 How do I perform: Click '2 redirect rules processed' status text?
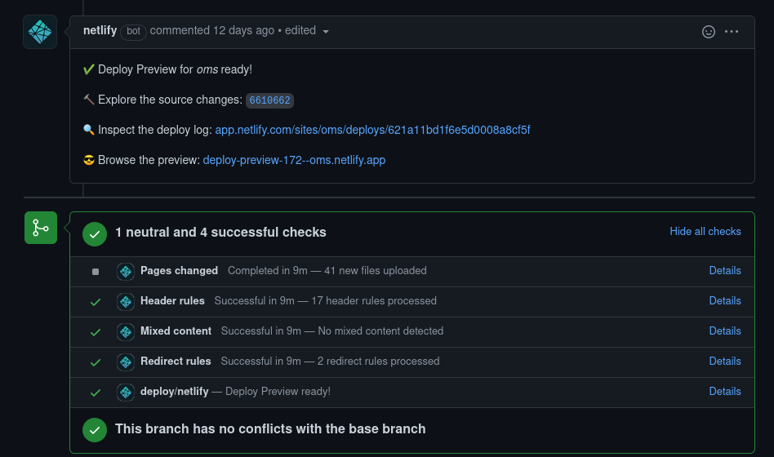(378, 361)
